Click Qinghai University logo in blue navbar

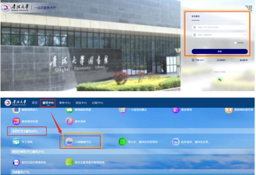(15, 103)
